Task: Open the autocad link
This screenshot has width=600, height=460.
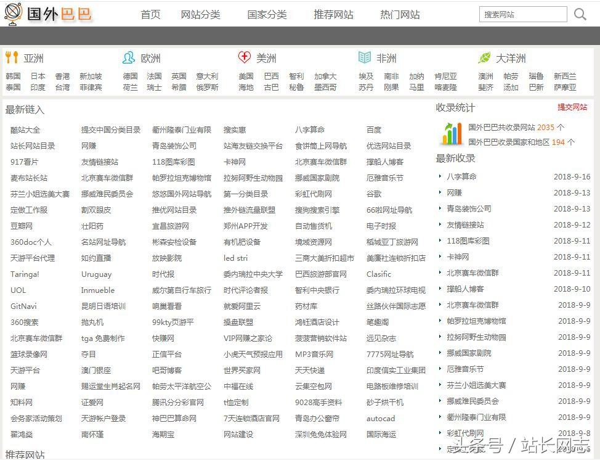Action: 381,418
